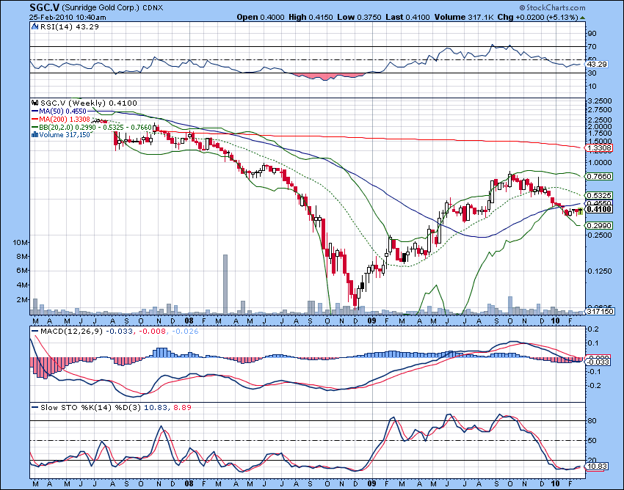Click the 10.83 value flag on the stochastic axis

coord(597,466)
